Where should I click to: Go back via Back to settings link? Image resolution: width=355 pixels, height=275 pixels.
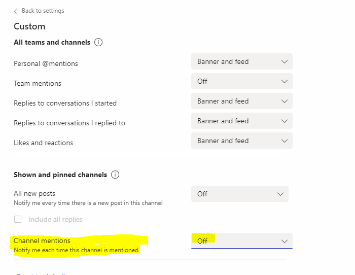pyautogui.click(x=43, y=11)
